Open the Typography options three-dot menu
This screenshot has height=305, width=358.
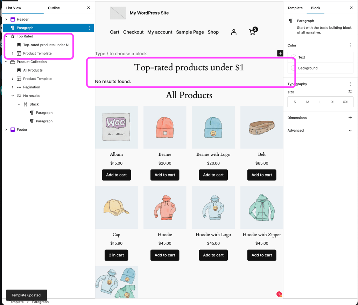(x=350, y=84)
